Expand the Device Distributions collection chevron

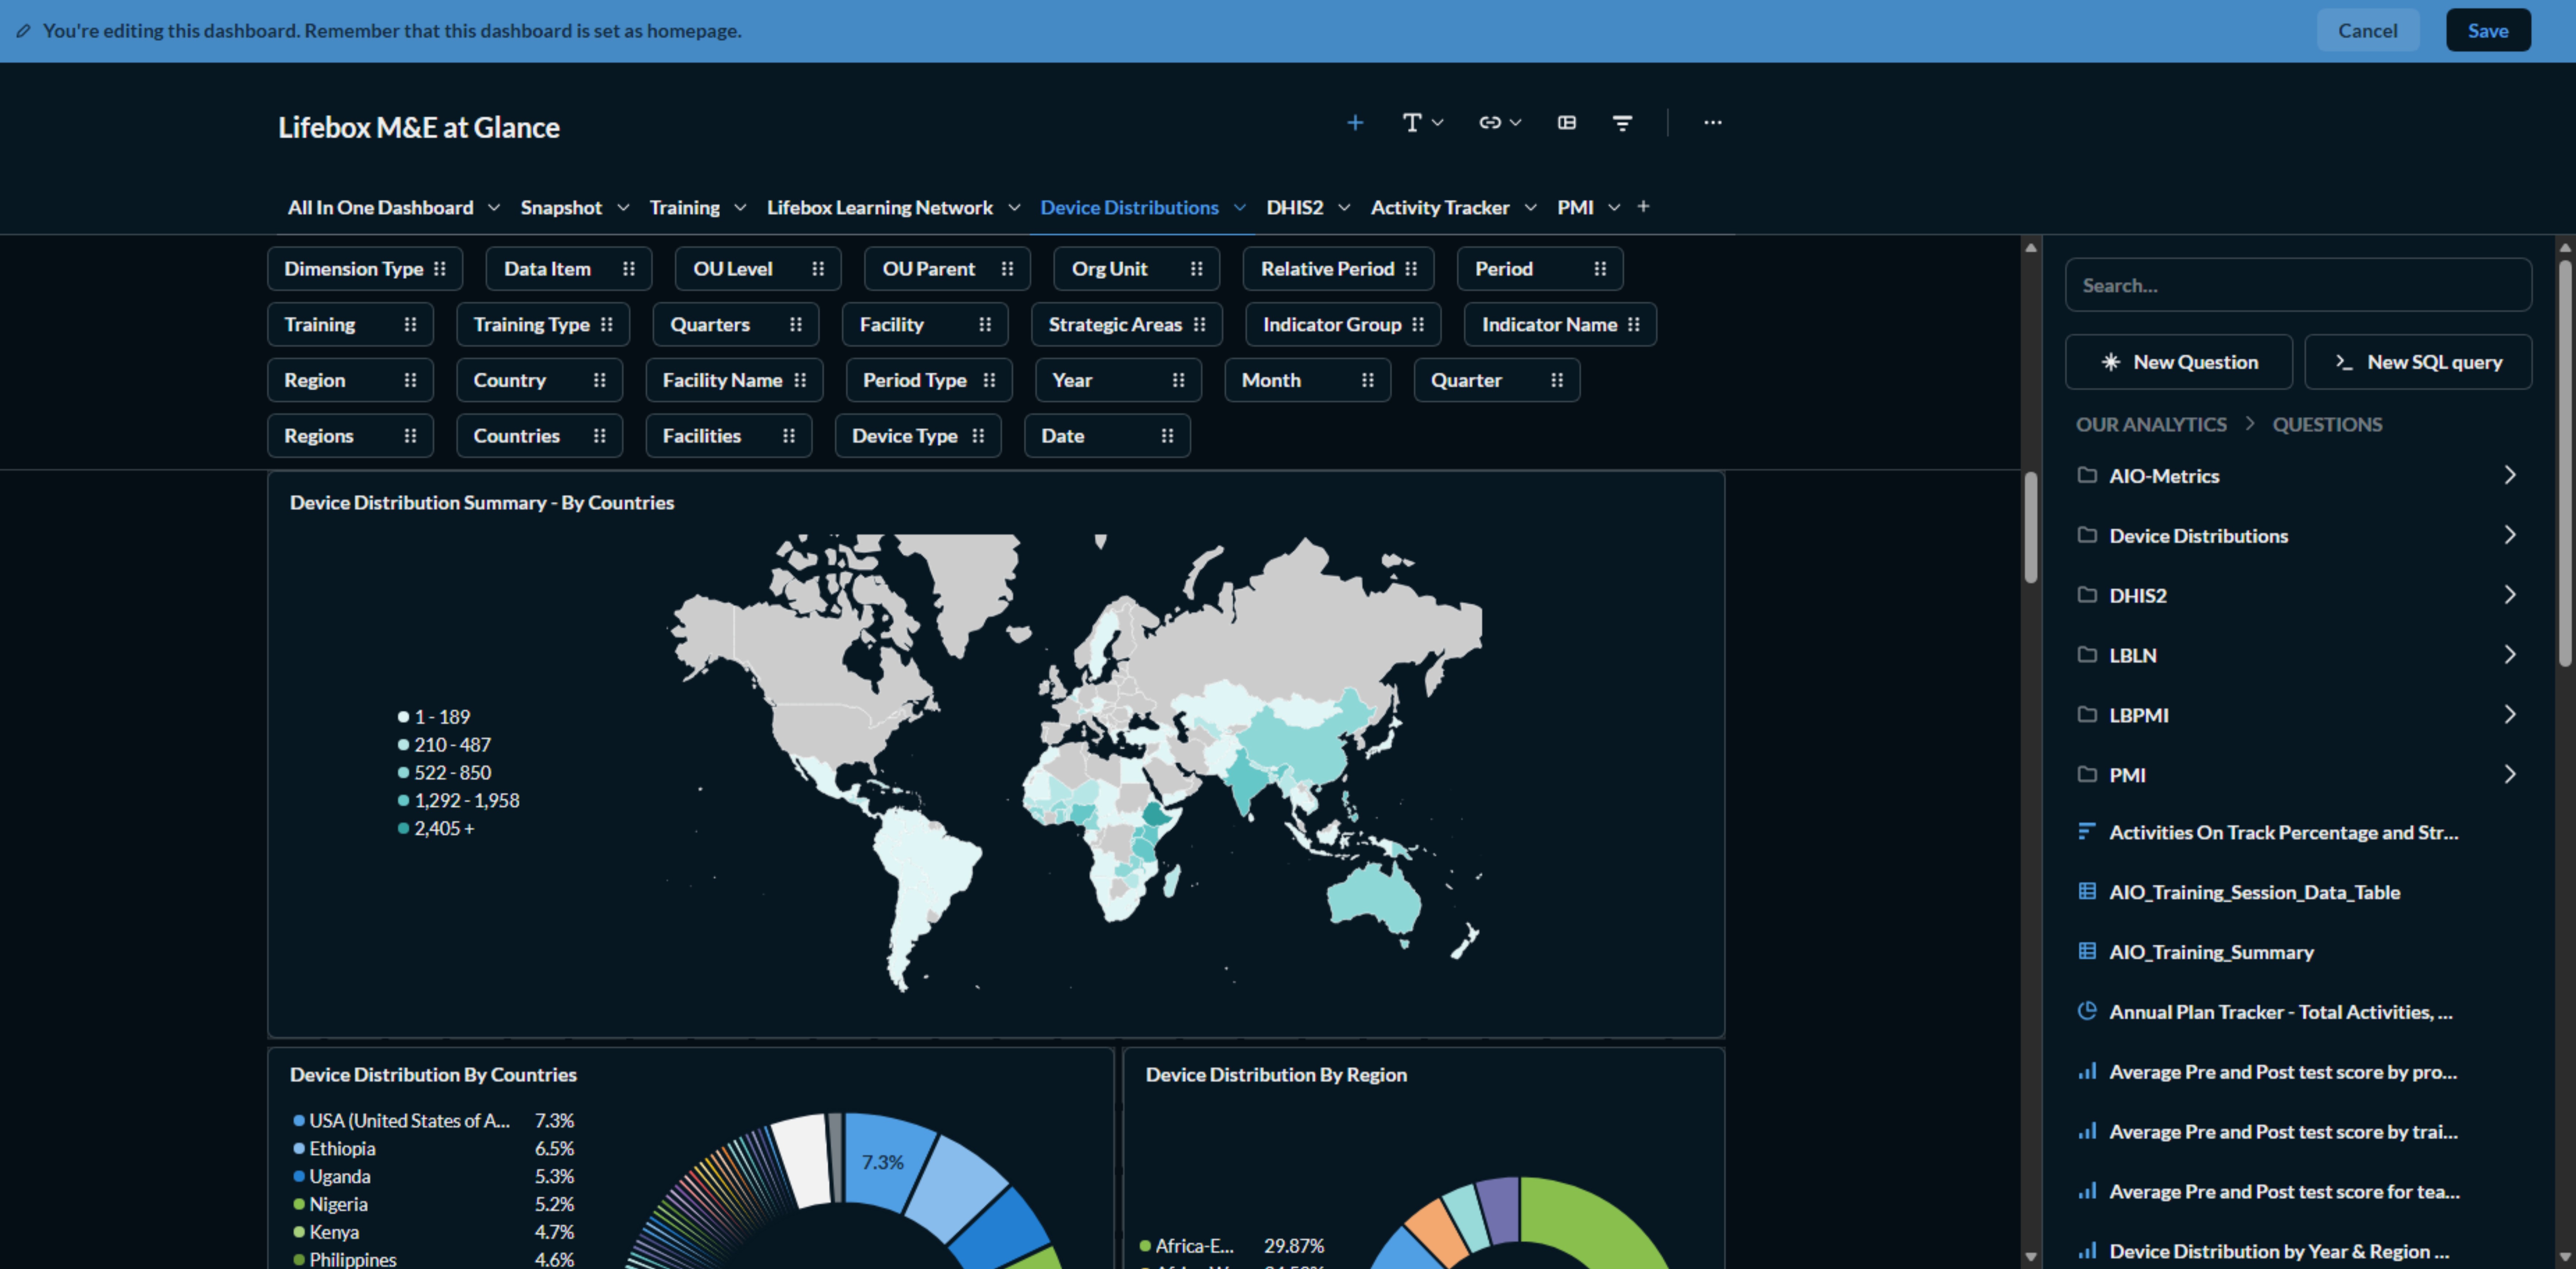[2511, 535]
